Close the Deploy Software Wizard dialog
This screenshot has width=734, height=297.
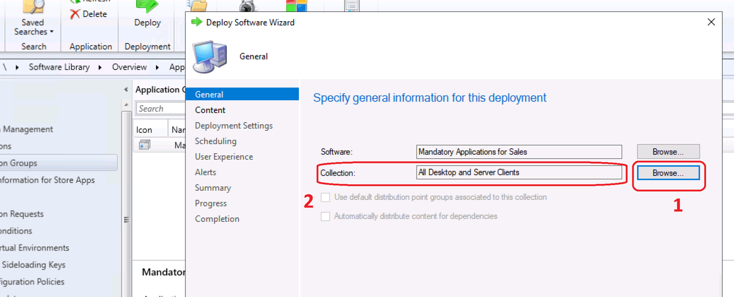tap(711, 22)
